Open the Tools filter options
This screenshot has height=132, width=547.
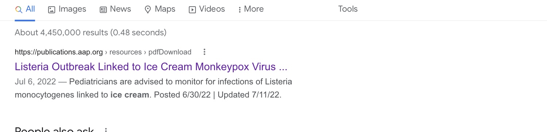tap(348, 9)
